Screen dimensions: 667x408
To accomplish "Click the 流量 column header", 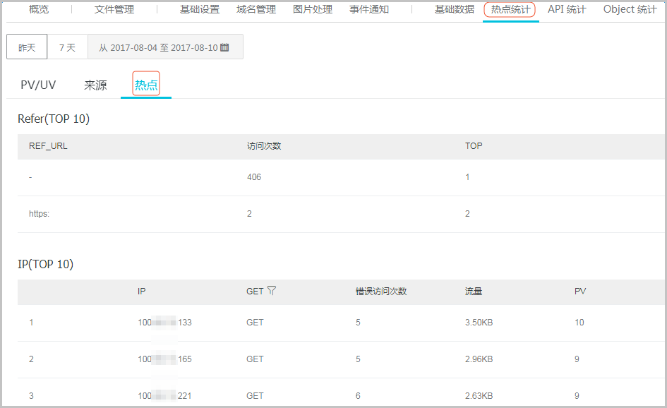I will pos(474,292).
